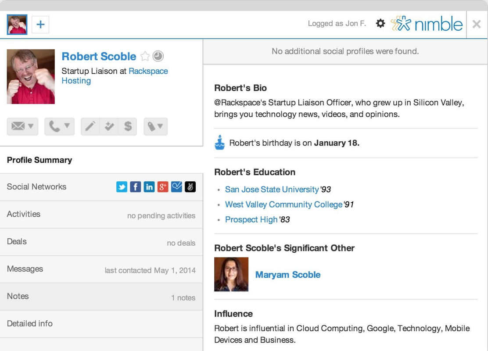Click the clock history icon beside the star
488x351 pixels.
coord(158,56)
